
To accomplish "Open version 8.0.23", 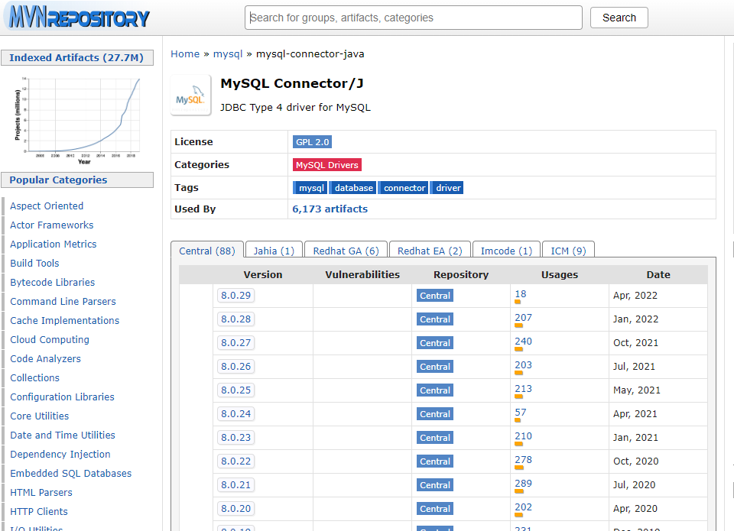I will click(236, 438).
